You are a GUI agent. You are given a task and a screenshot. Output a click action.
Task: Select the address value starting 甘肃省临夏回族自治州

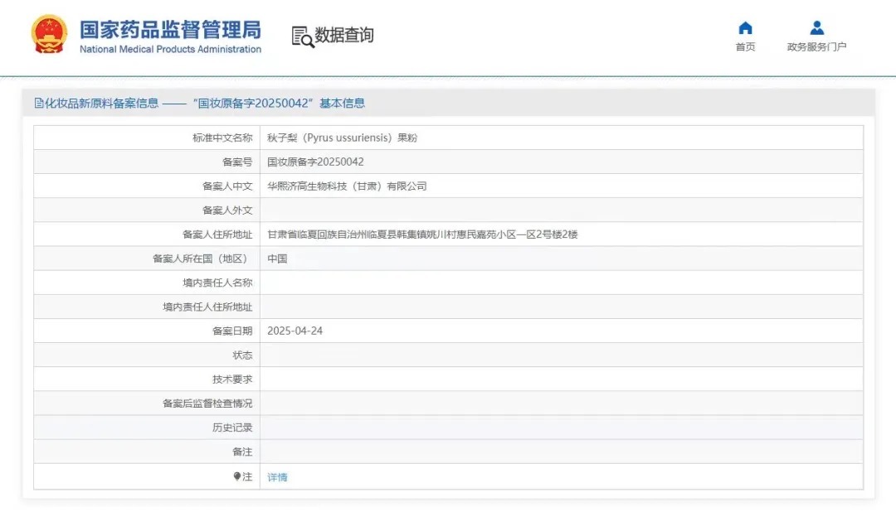pos(422,234)
